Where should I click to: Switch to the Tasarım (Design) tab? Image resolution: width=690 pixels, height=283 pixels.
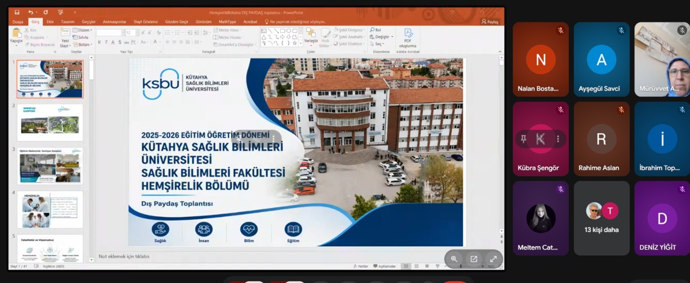68,22
